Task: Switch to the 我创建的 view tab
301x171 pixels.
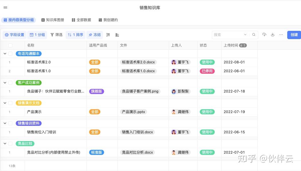Action: (x=108, y=20)
